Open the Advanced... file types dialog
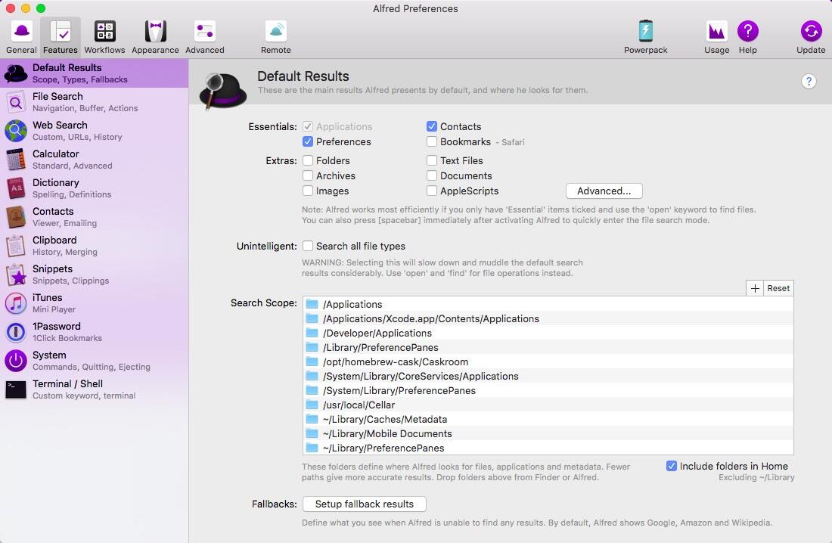 [604, 191]
